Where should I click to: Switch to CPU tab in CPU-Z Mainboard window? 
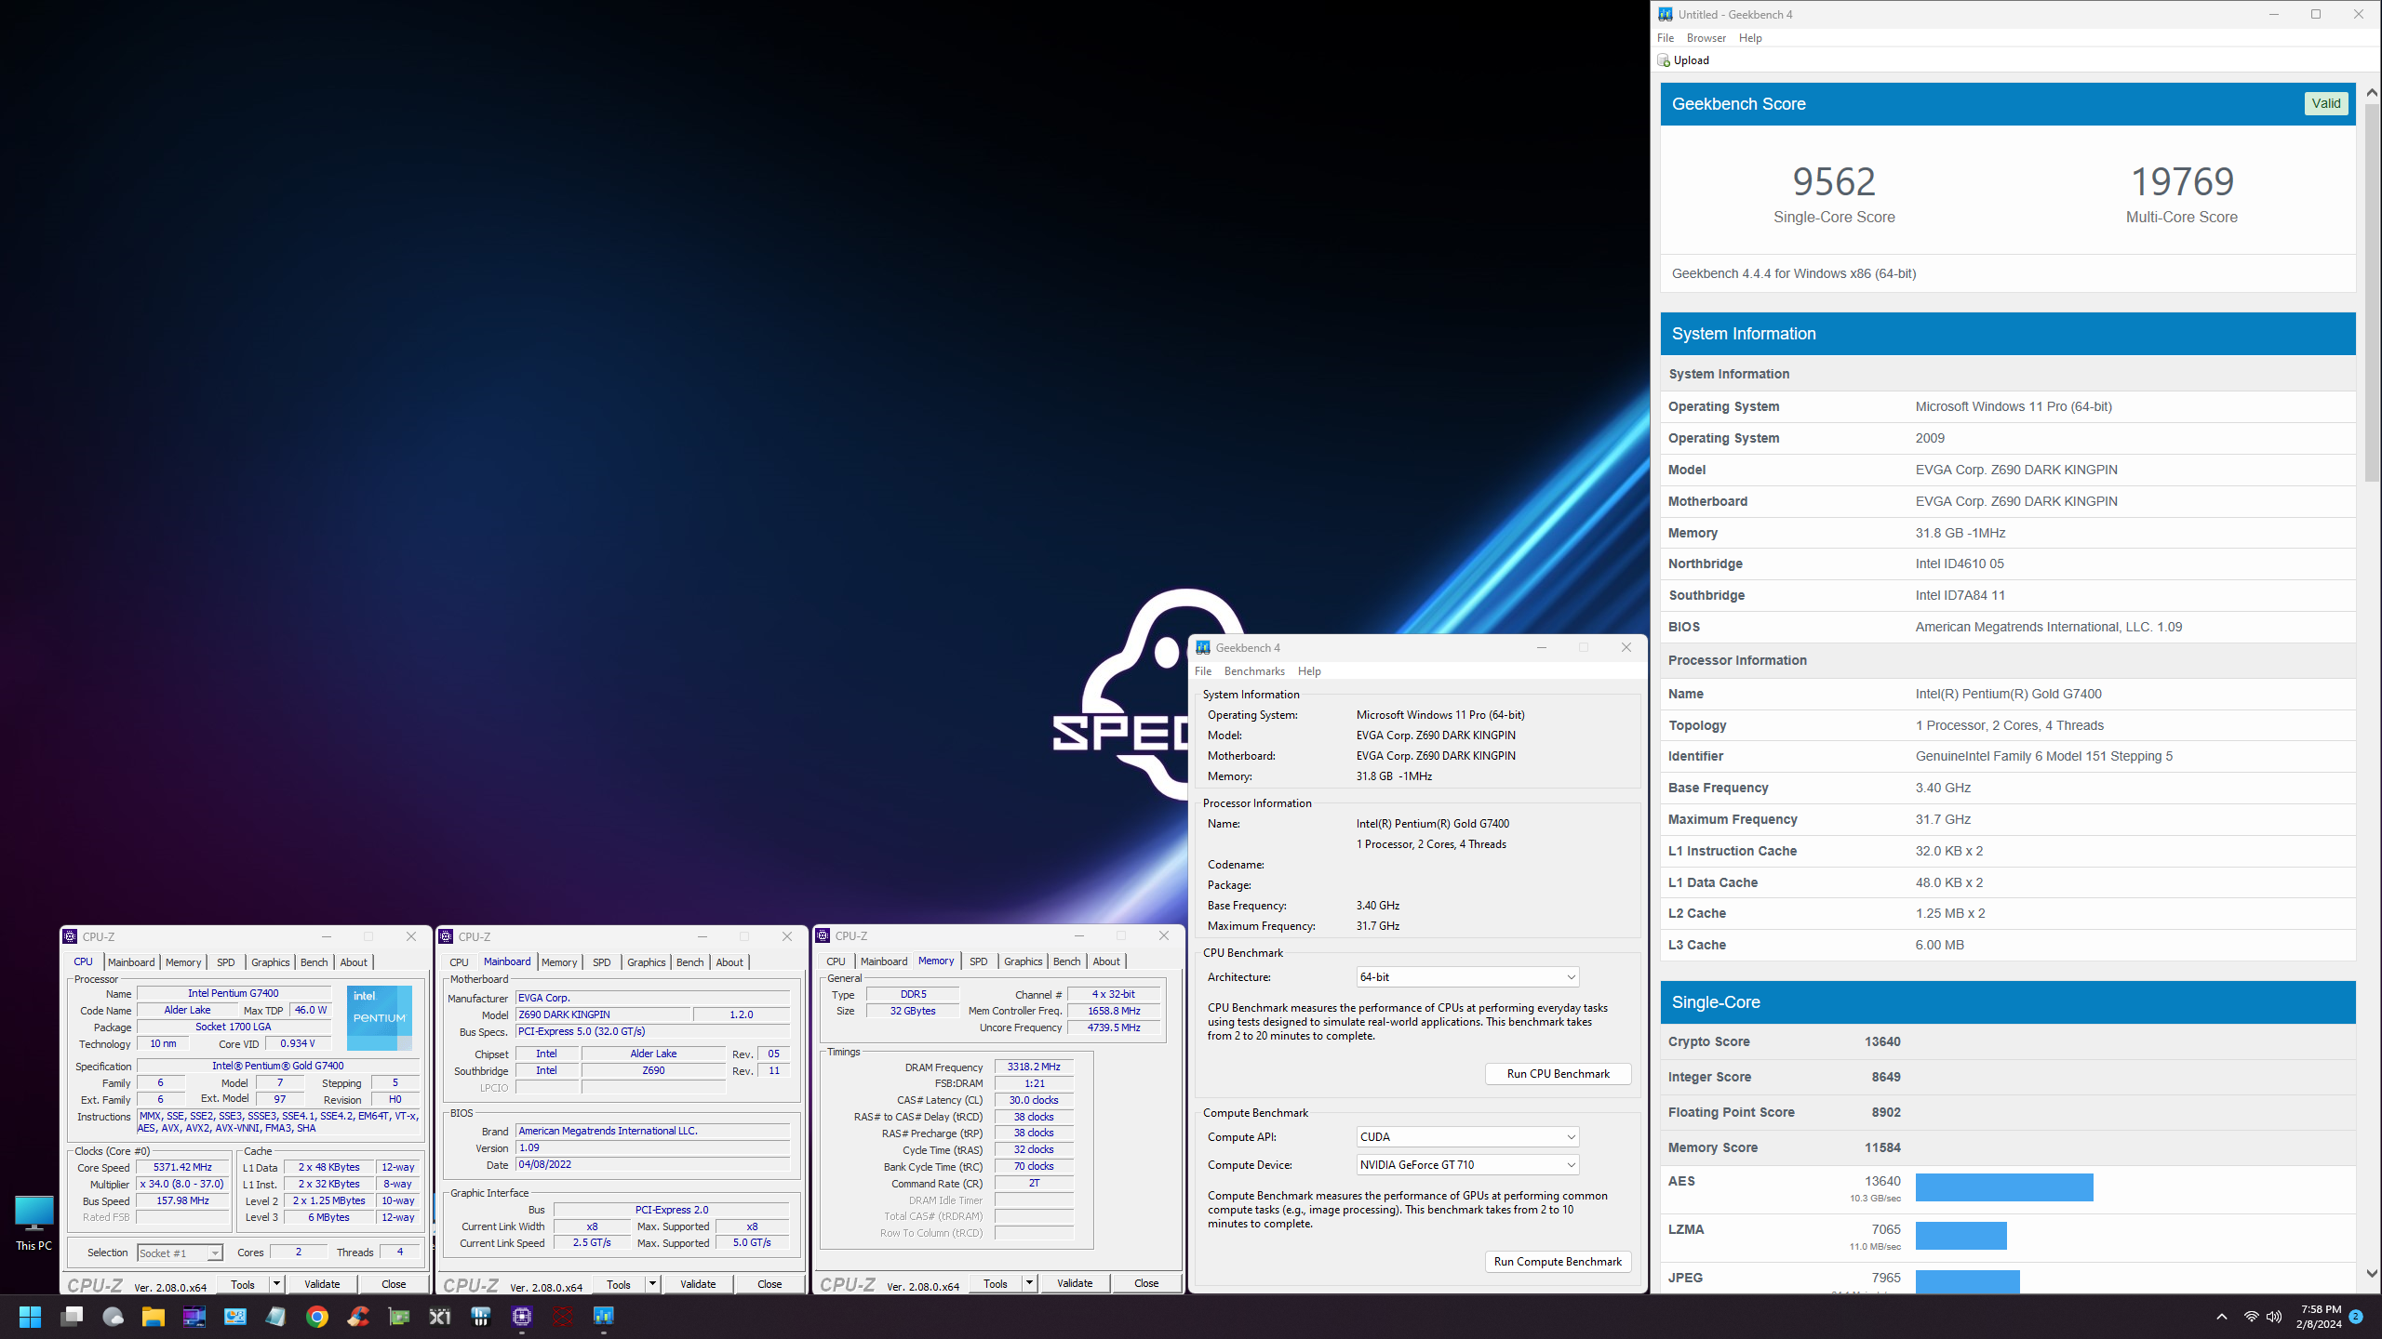coord(459,962)
